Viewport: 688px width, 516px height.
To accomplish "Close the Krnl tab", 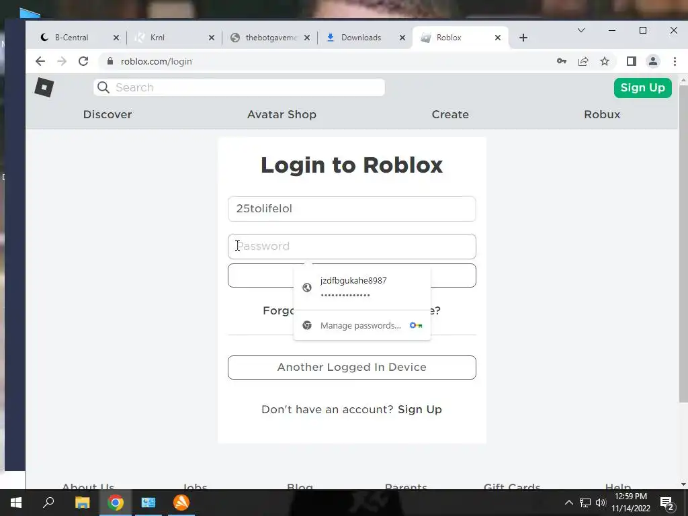I will click(212, 38).
